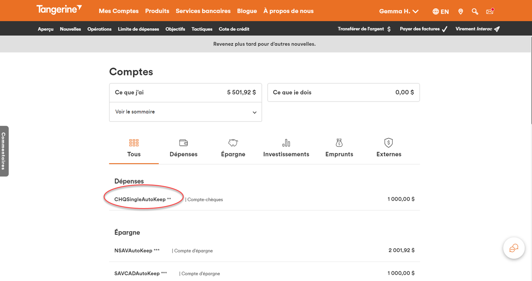Image resolution: width=532 pixels, height=281 pixels.
Task: Click the search magnifier icon
Action: tap(475, 12)
